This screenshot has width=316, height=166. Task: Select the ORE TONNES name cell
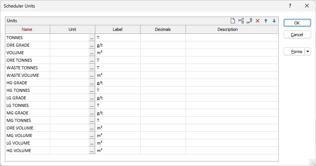pos(28,60)
